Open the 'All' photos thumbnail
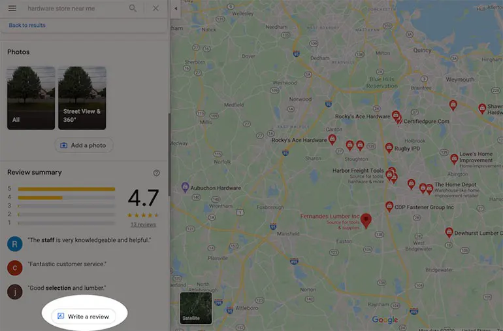This screenshot has height=331, width=503. pyautogui.click(x=31, y=98)
